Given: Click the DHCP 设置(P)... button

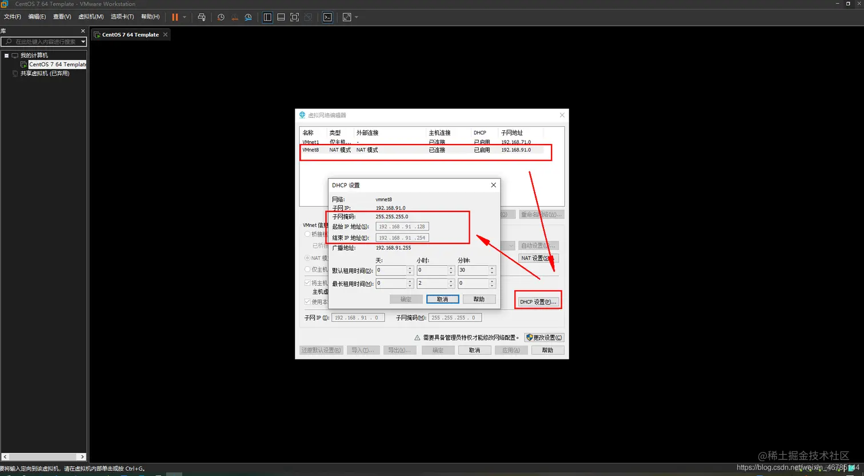Looking at the screenshot, I should [x=538, y=302].
